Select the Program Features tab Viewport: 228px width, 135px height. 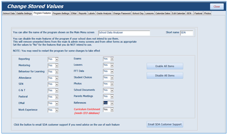[42, 13]
